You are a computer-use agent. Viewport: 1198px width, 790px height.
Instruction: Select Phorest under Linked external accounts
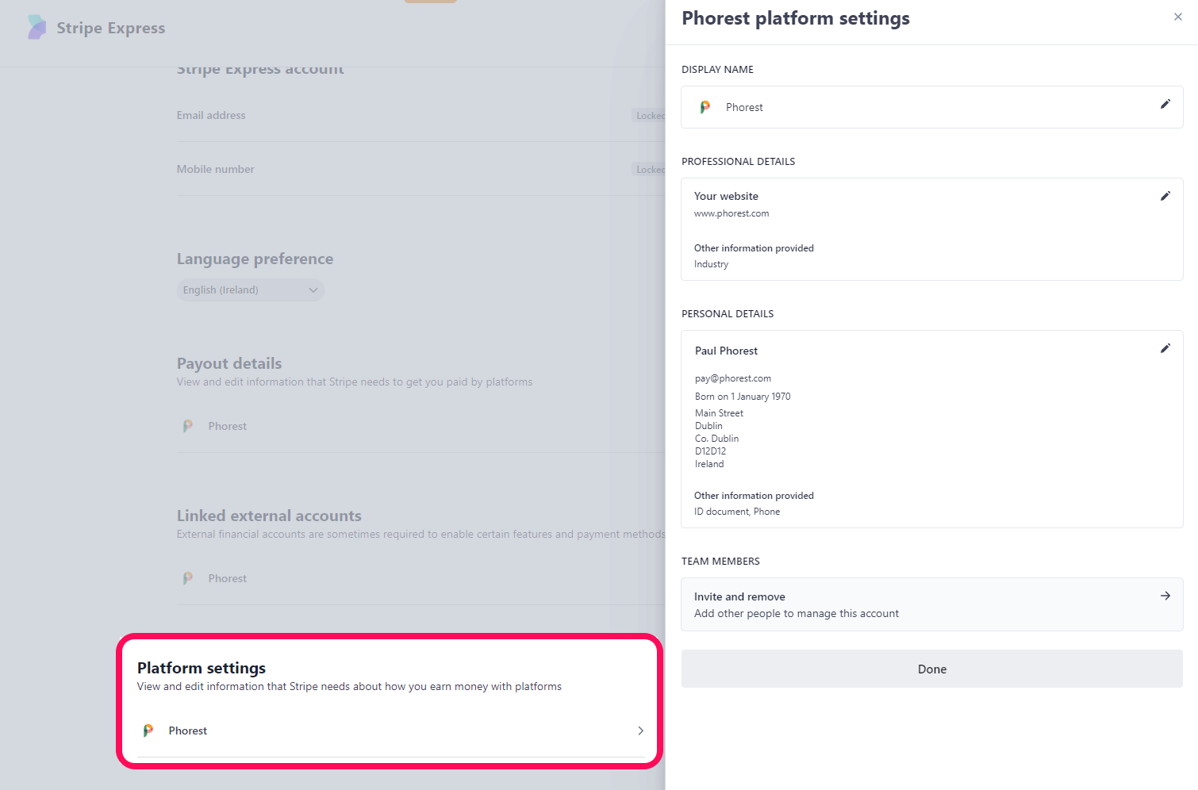pyautogui.click(x=420, y=578)
